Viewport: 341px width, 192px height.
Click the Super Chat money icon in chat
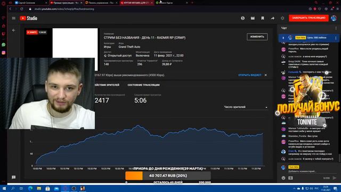tap(290, 178)
